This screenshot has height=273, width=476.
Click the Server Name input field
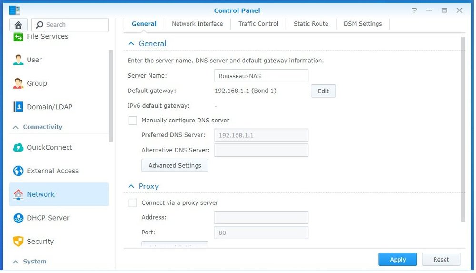point(261,76)
